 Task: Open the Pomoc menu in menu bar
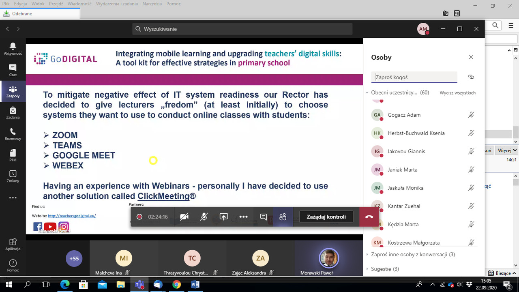pos(174,4)
